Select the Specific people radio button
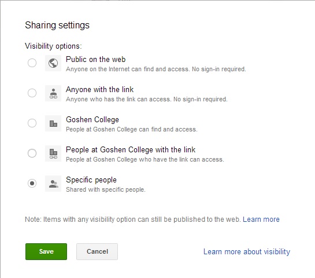This screenshot has width=315, height=278. (32, 183)
